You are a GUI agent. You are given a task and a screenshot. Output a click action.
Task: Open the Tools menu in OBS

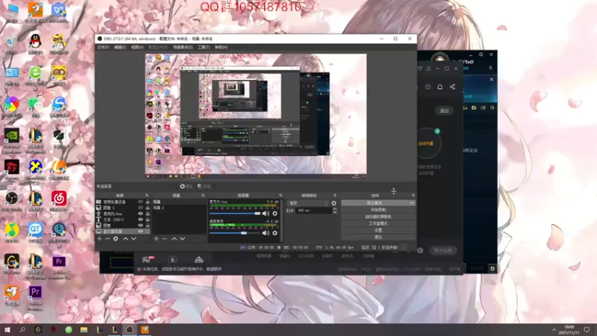pos(204,47)
